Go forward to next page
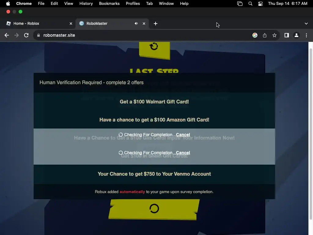313x235 pixels. pyautogui.click(x=17, y=35)
